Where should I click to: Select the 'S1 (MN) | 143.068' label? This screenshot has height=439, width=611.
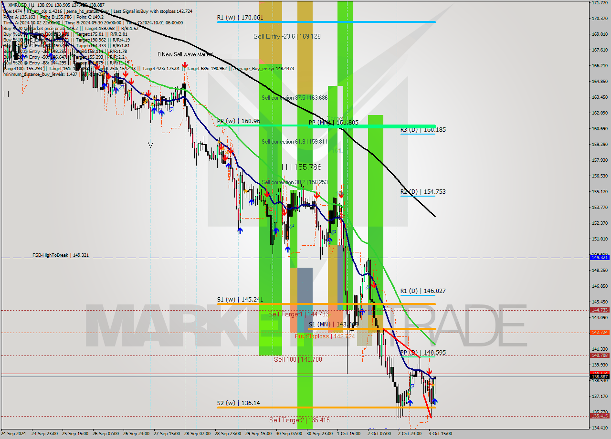pos(333,324)
